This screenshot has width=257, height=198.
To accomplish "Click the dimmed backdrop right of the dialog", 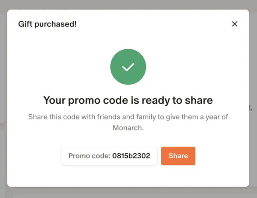I will coord(253,82).
